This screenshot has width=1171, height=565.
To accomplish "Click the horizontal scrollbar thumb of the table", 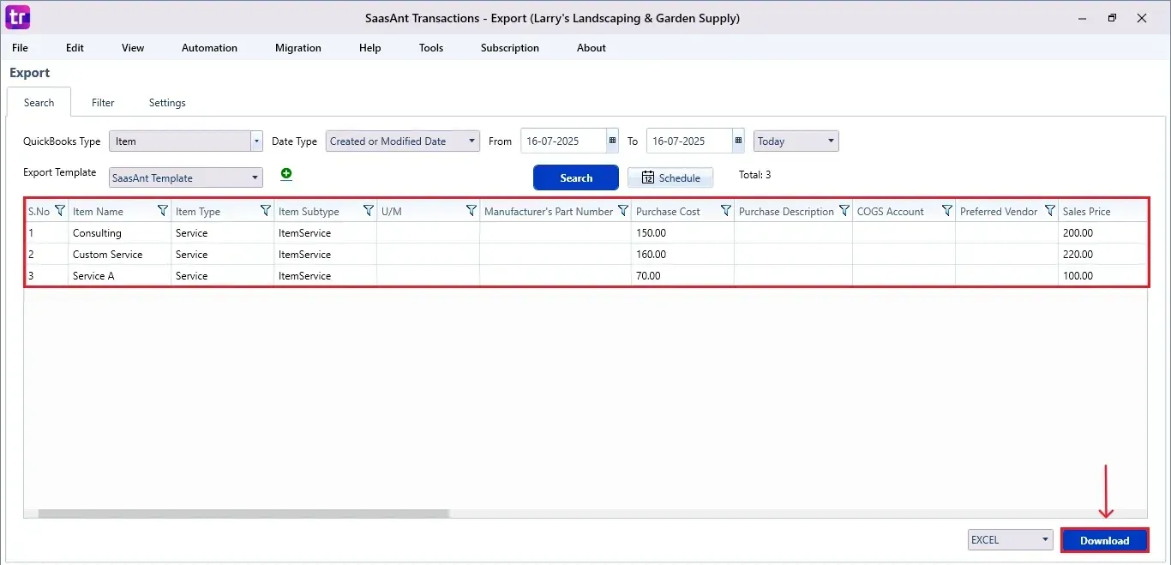I will pos(244,514).
